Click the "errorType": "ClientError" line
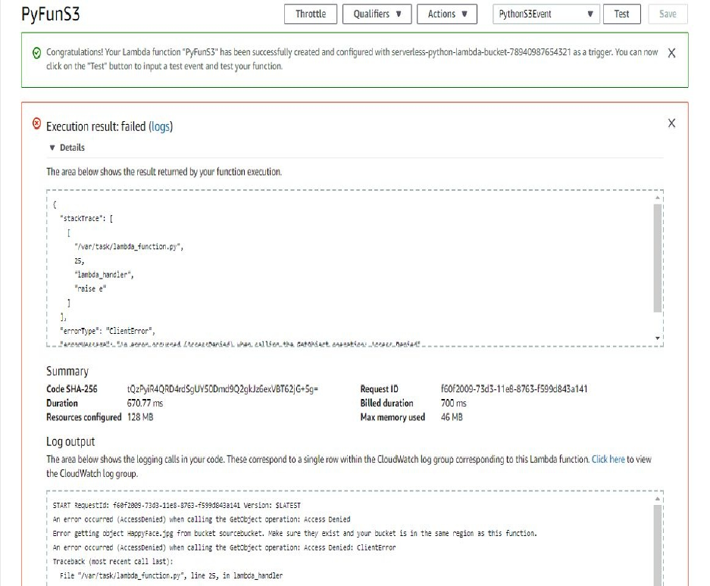 pos(107,332)
